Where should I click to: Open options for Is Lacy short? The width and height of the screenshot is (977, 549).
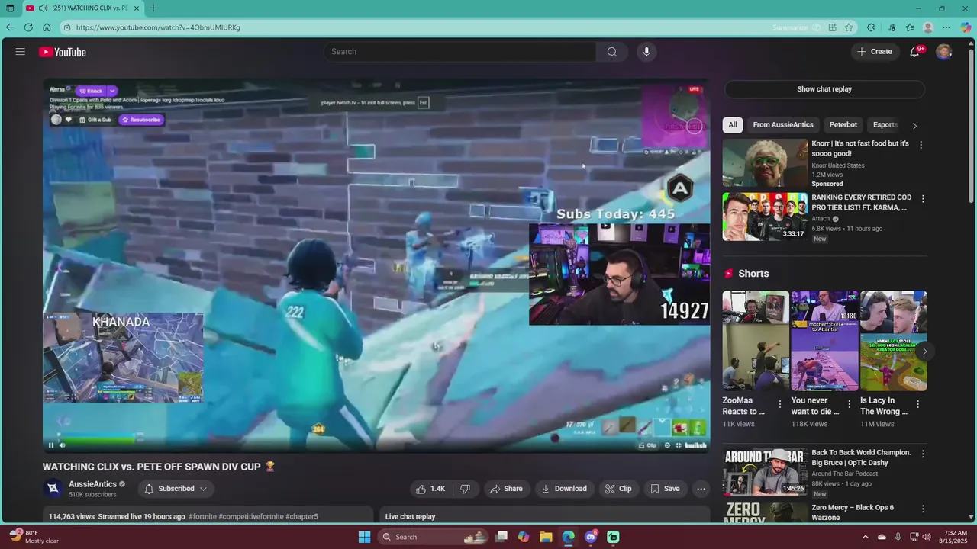tap(917, 404)
